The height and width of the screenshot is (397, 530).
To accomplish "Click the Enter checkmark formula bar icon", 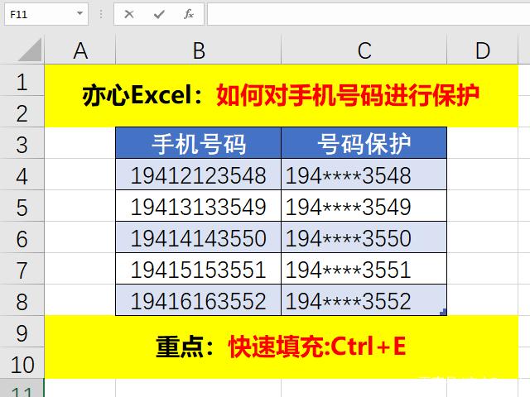I will coord(158,14).
